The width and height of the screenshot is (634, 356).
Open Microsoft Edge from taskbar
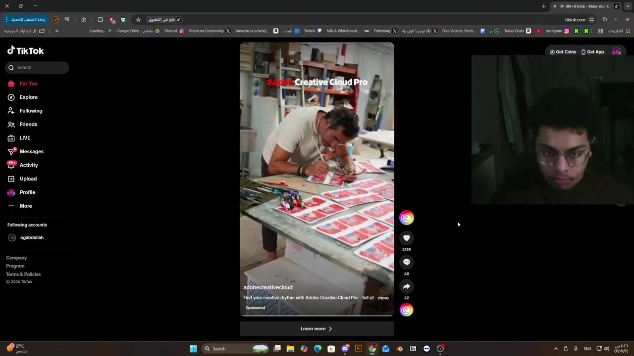317,349
